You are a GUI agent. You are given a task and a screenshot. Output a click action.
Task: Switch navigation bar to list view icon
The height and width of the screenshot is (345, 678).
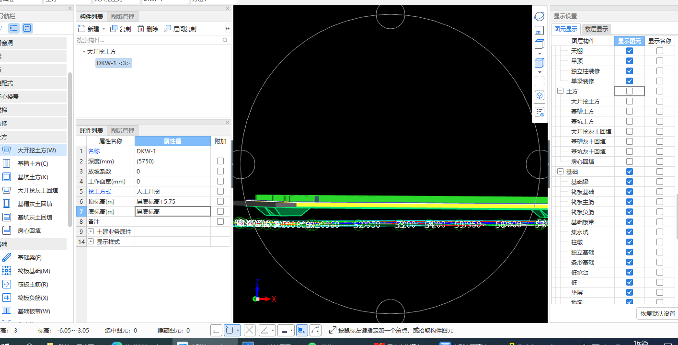point(14,28)
